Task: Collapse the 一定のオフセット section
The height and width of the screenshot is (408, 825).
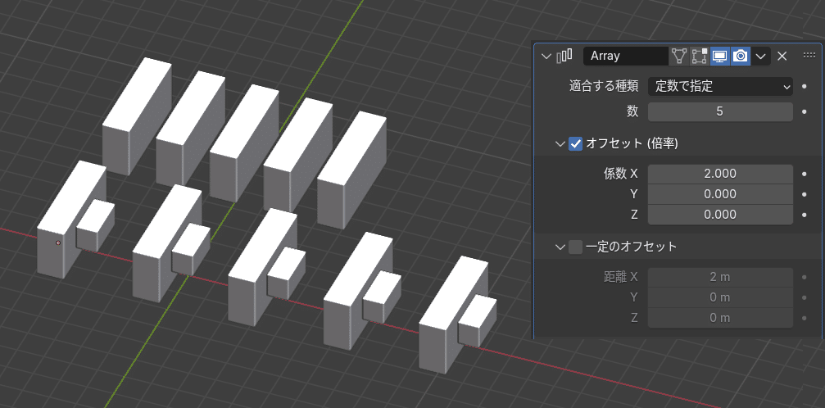Action: (560, 247)
